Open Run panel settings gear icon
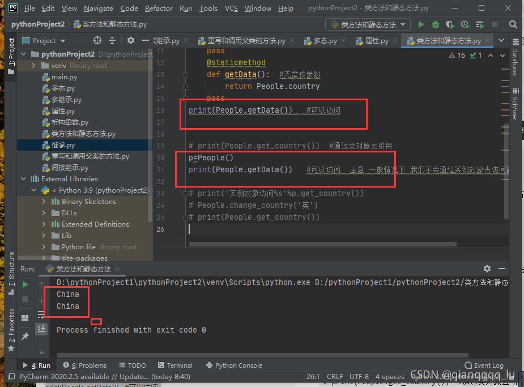This screenshot has height=387, width=524. click(x=487, y=269)
